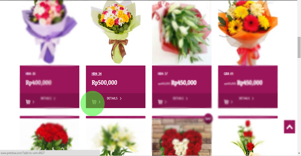Click the sale badge on heart arrangement
This screenshot has width=301, height=156.
click(x=208, y=118)
